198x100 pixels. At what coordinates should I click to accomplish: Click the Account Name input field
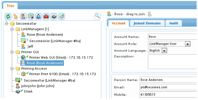click(x=172, y=37)
